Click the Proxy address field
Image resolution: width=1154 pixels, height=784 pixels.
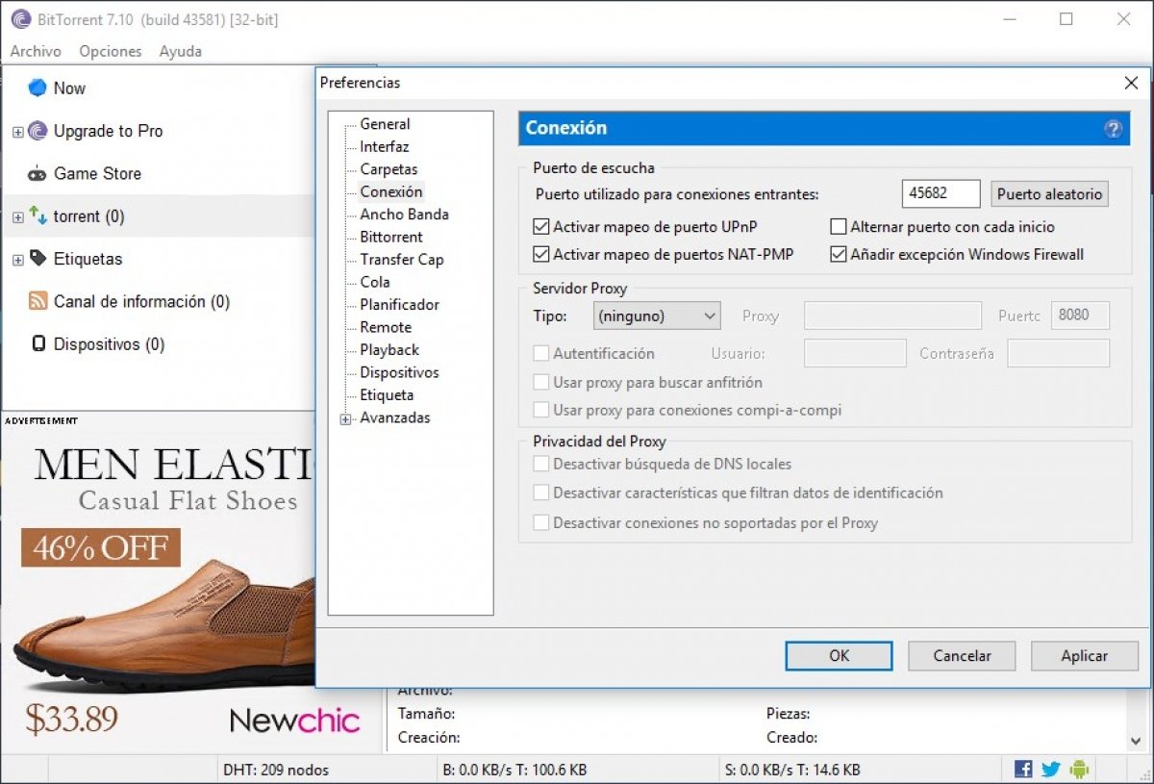[x=892, y=316]
